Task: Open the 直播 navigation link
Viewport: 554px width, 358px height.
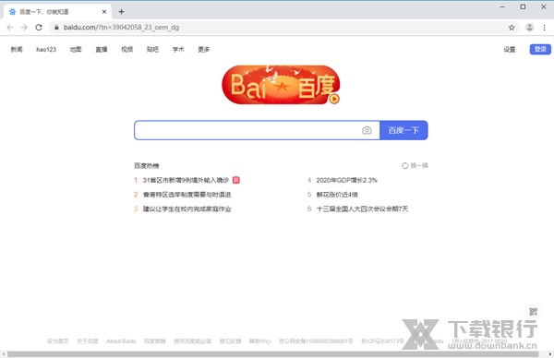Action: (x=102, y=50)
